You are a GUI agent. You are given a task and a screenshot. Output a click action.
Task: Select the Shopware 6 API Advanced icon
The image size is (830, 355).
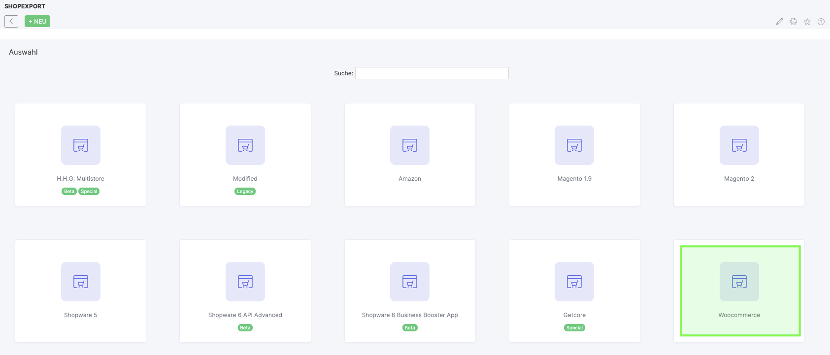245,282
